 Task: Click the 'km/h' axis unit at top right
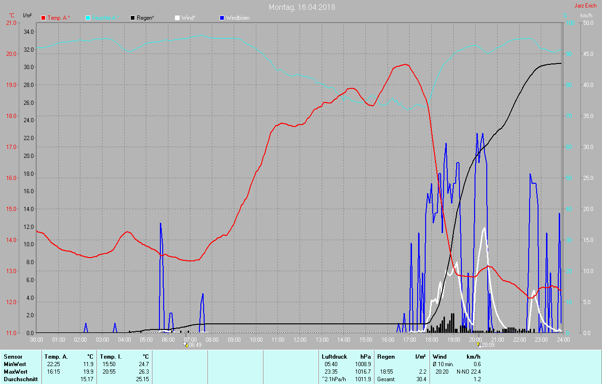(x=586, y=16)
